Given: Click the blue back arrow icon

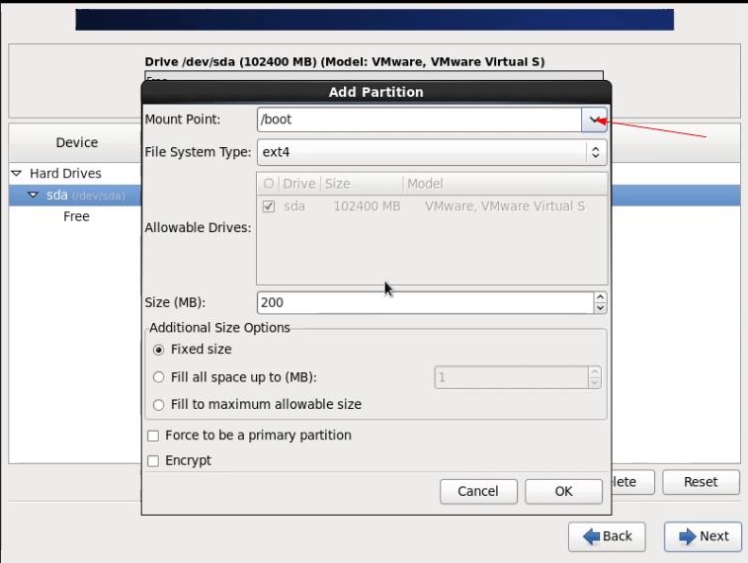Looking at the screenshot, I should 592,536.
